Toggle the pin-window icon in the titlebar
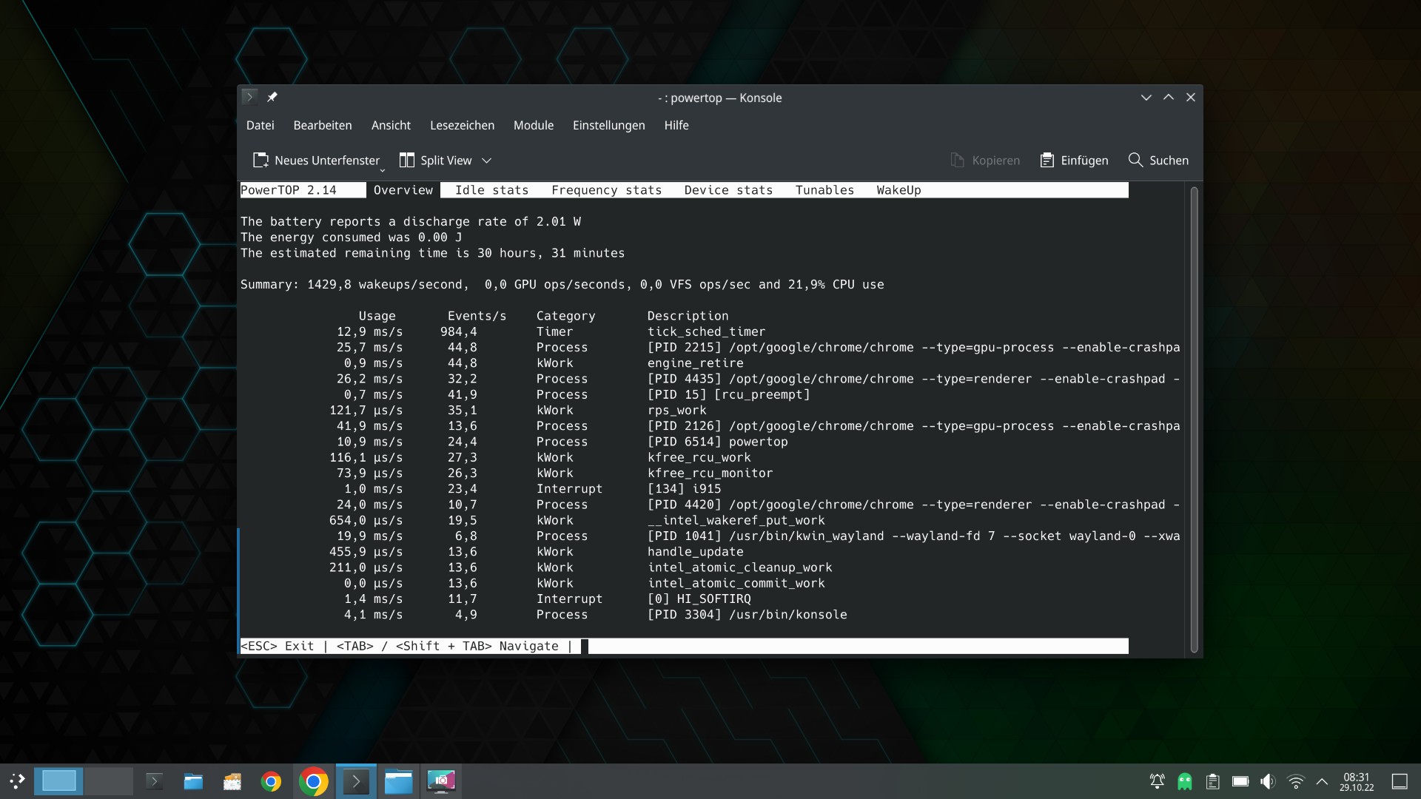The height and width of the screenshot is (799, 1421). click(x=272, y=97)
